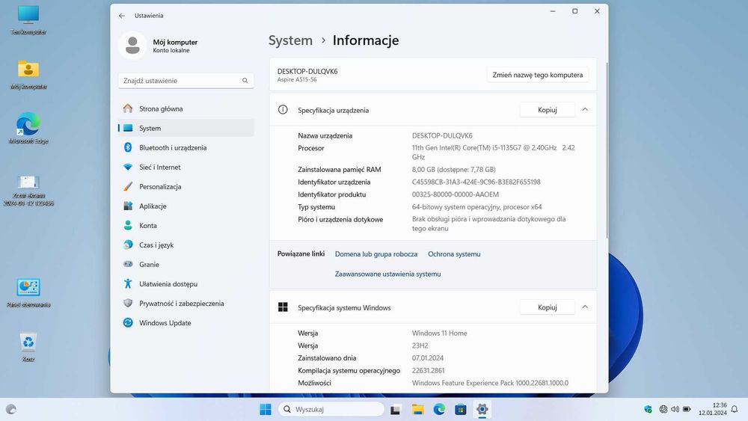
Task: Open File Explorer from taskbar
Action: click(417, 409)
